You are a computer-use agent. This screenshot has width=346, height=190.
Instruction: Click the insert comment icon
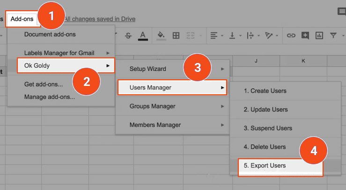point(305,35)
